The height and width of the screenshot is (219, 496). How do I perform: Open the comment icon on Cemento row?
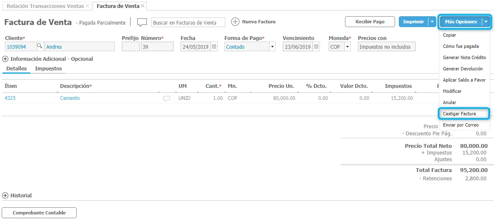[167, 99]
